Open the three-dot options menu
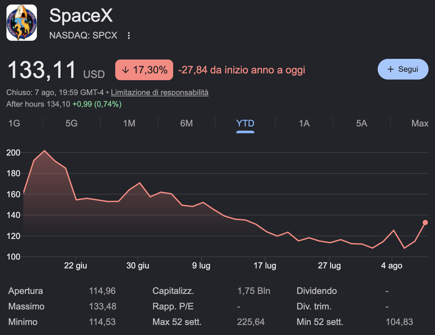The width and height of the screenshot is (435, 335). click(129, 36)
